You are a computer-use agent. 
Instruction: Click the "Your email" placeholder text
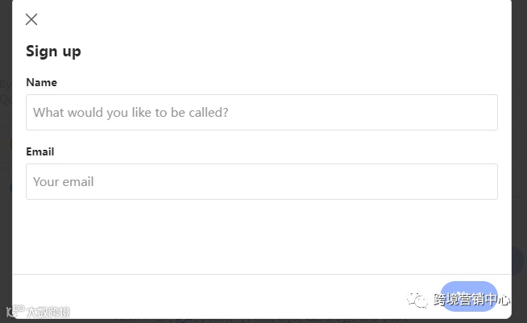click(x=64, y=182)
